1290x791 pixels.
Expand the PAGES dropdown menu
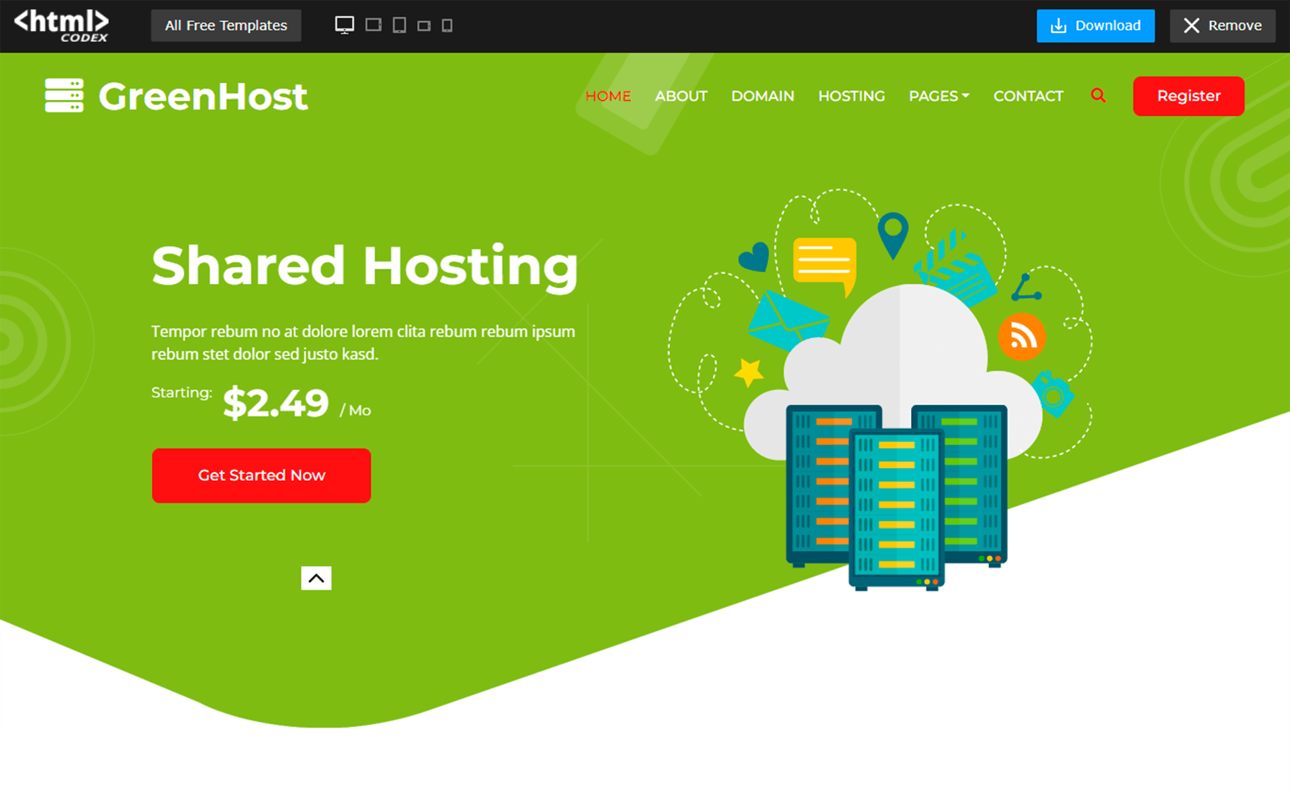point(938,96)
